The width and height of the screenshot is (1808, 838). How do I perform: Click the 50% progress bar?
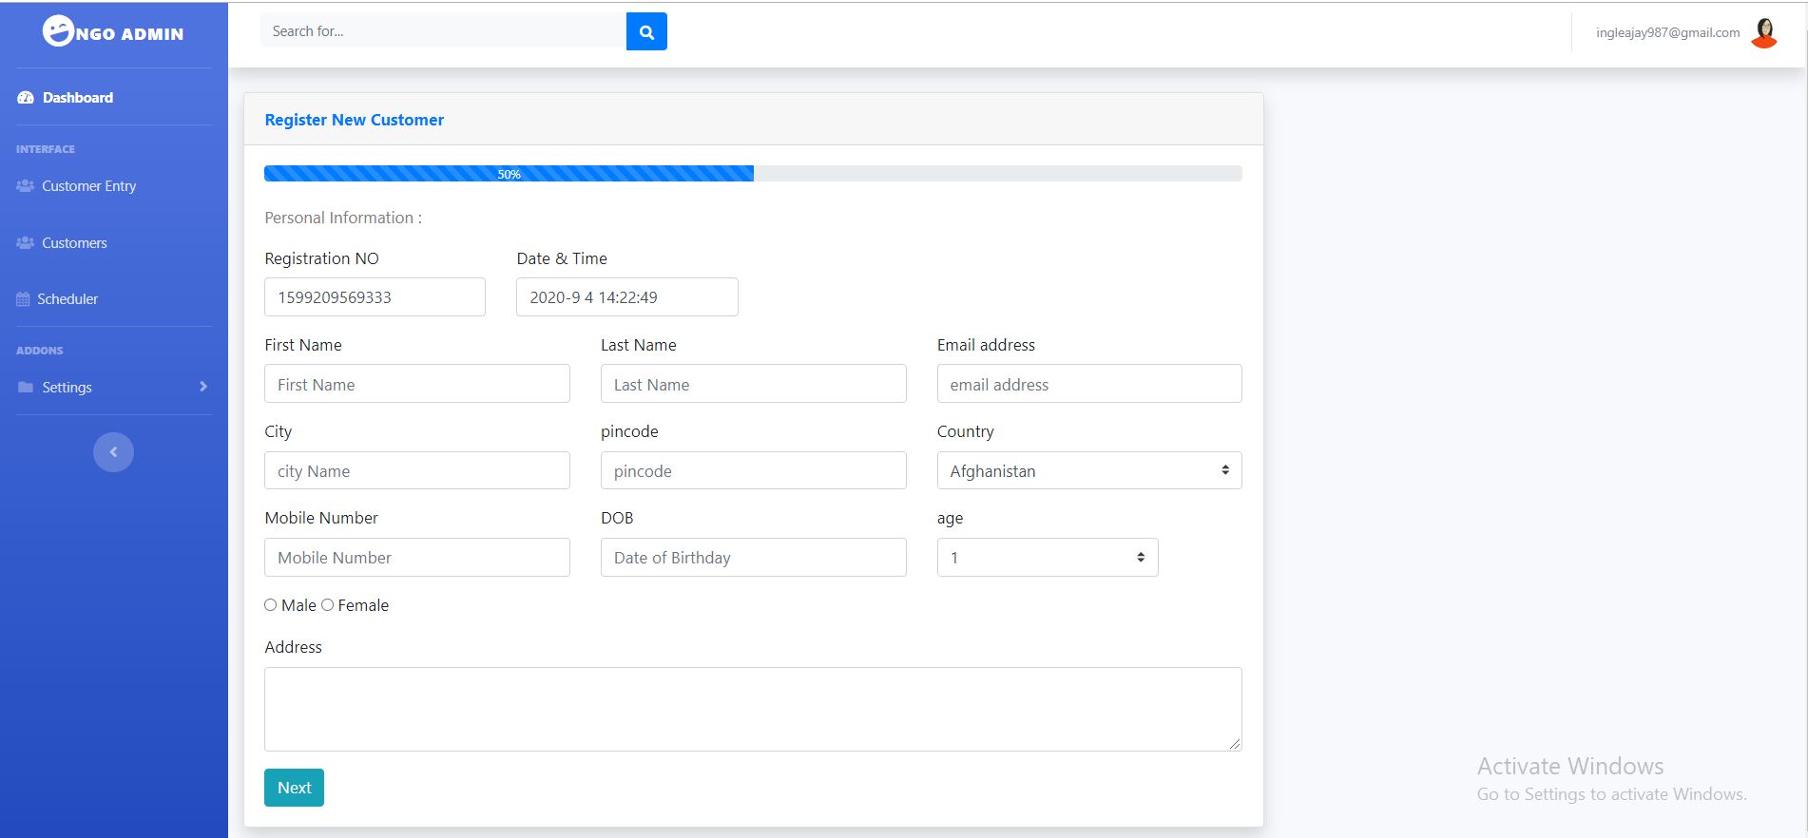[510, 174]
